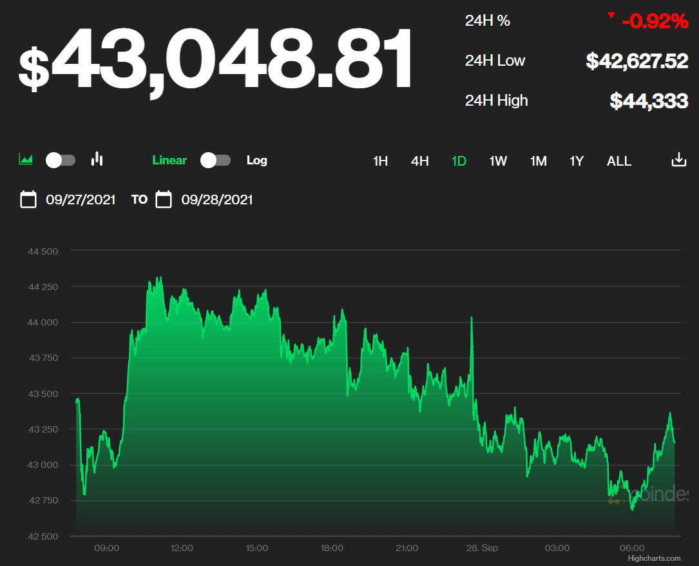Click the Log scale label
This screenshot has width=699, height=566.
pyautogui.click(x=256, y=161)
